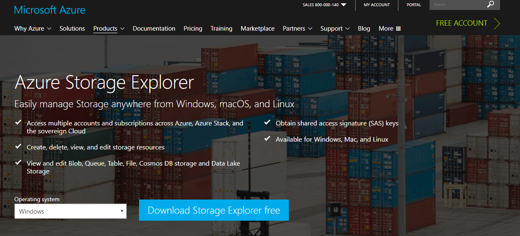This screenshot has height=236, width=520.
Task: Open the Operating system Windows dropdown
Action: [x=71, y=211]
